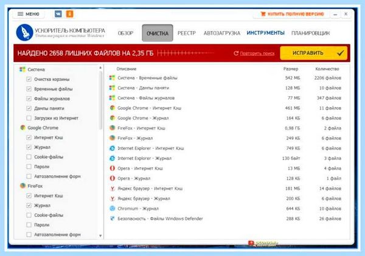Open the ПЛАНИРОВЩИК tab
365x256 pixels.
[310, 33]
